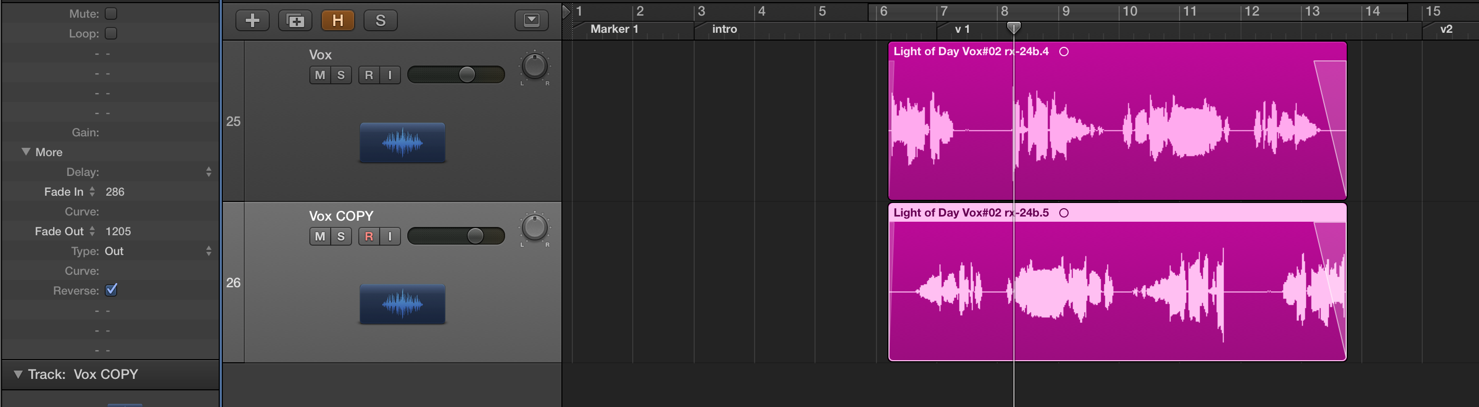
Task: Toggle input monitoring on Vox COPY track
Action: pyautogui.click(x=390, y=236)
